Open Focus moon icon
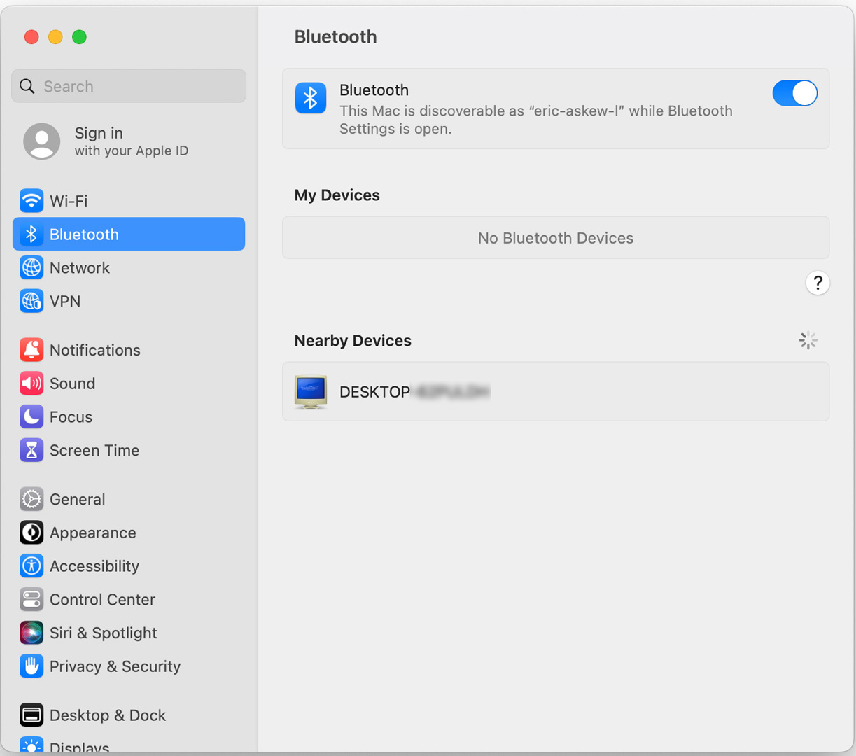 [31, 417]
